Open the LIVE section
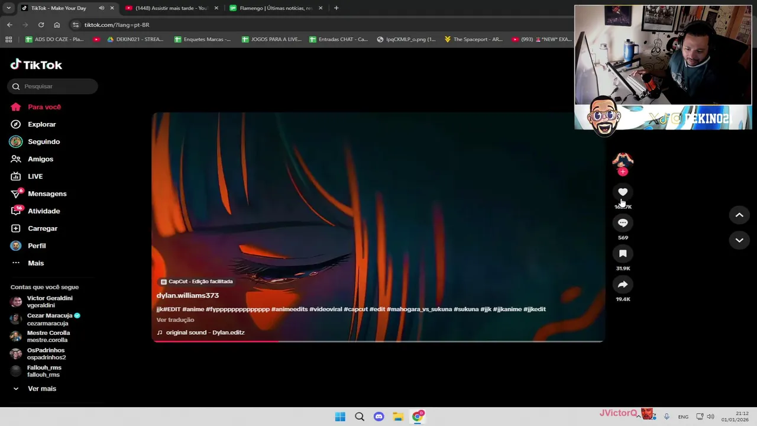The width and height of the screenshot is (757, 426). [x=35, y=176]
